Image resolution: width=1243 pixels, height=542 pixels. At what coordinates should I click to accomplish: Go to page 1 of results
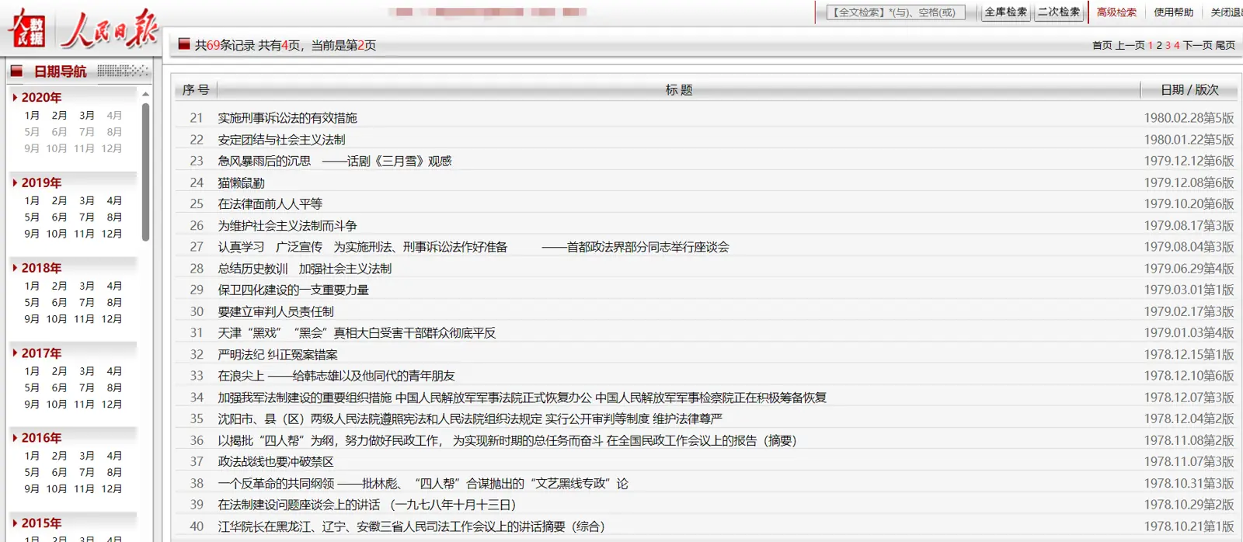tap(1151, 46)
